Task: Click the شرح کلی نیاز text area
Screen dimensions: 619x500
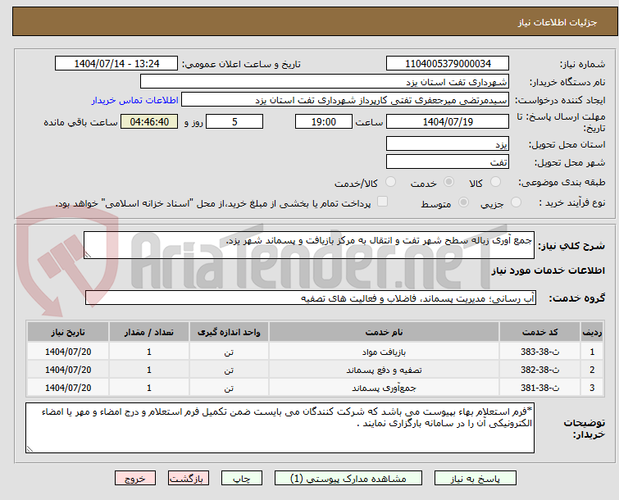Action: coord(309,245)
